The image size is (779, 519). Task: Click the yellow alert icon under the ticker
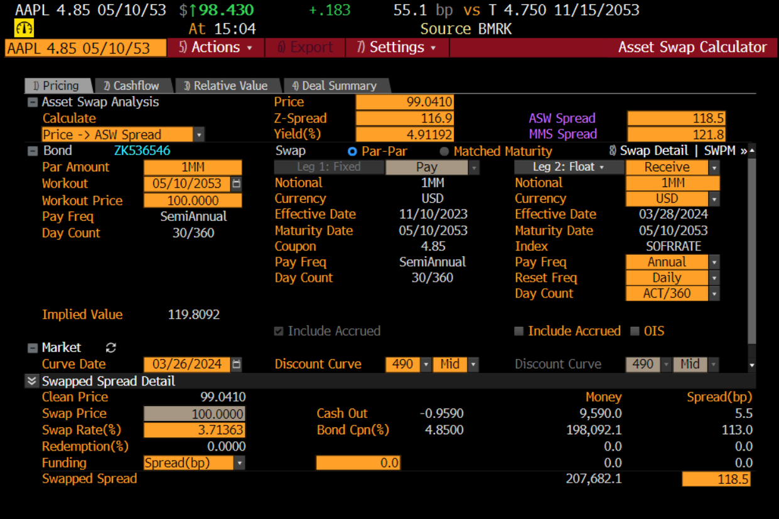(x=24, y=29)
